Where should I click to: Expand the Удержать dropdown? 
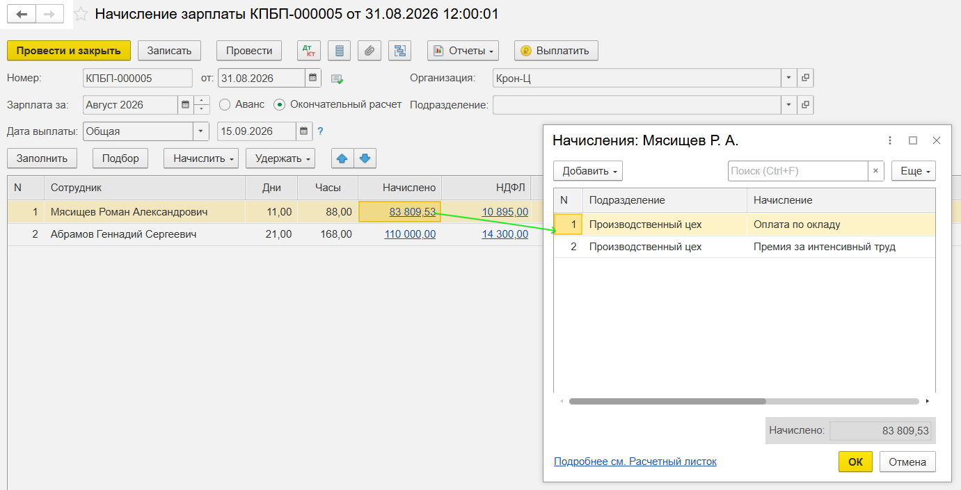point(280,158)
